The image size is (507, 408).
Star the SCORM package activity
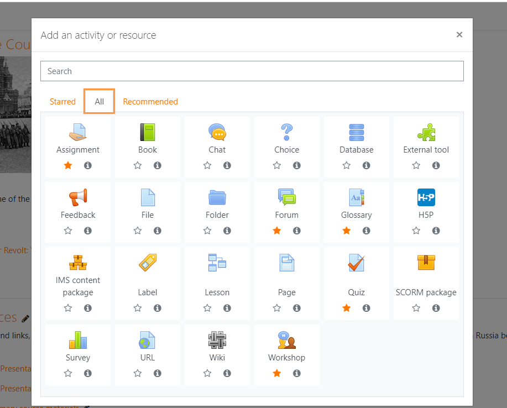click(x=416, y=308)
